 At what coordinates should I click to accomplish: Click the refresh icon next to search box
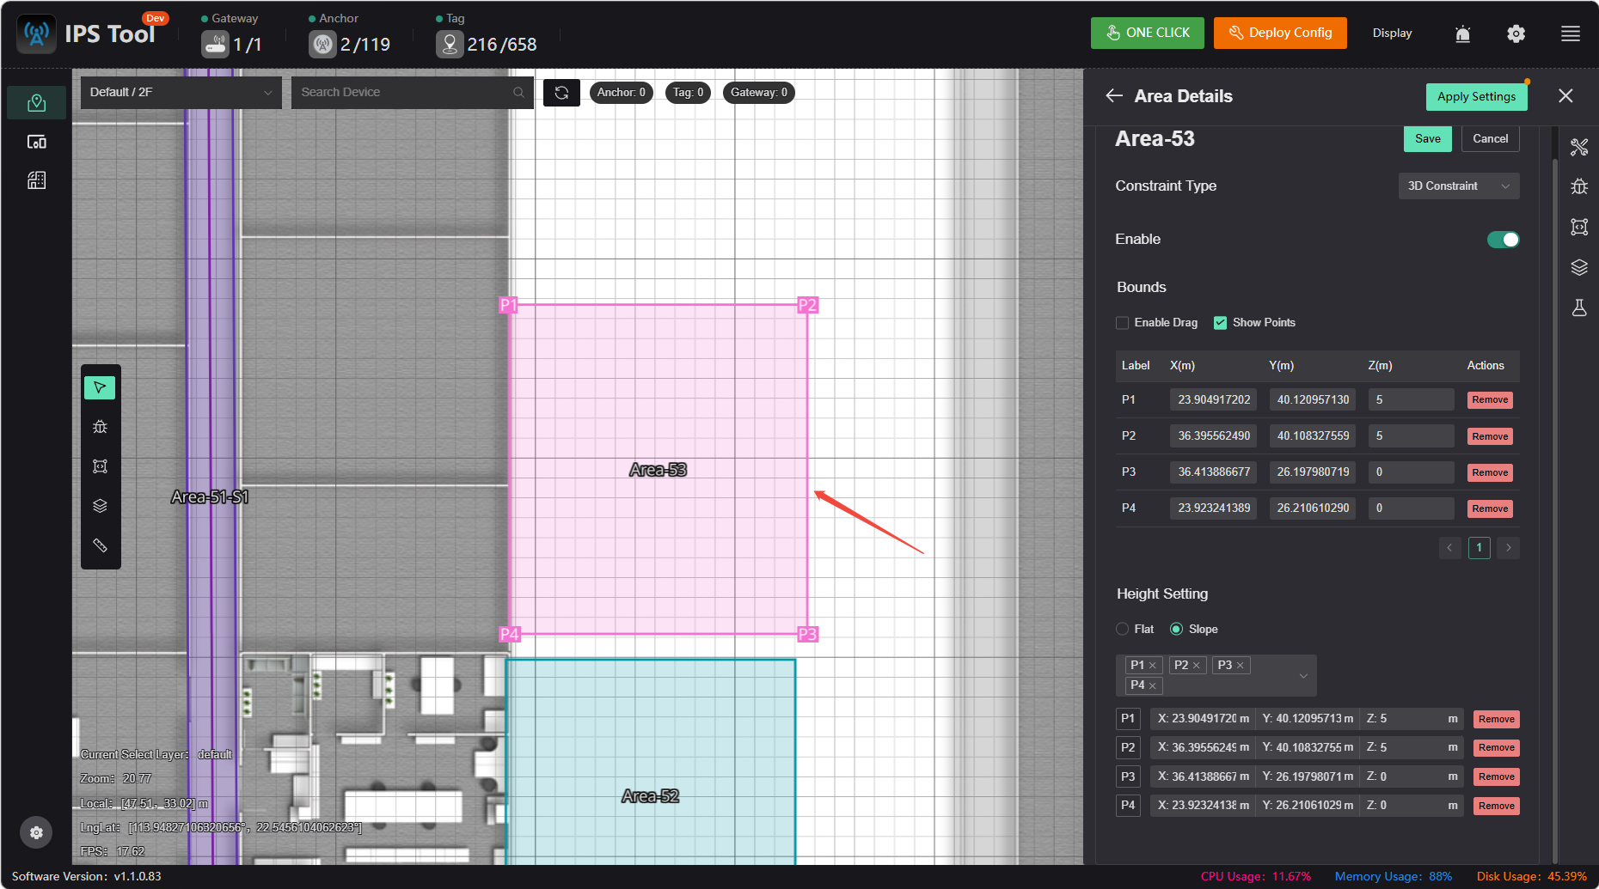[x=561, y=93]
